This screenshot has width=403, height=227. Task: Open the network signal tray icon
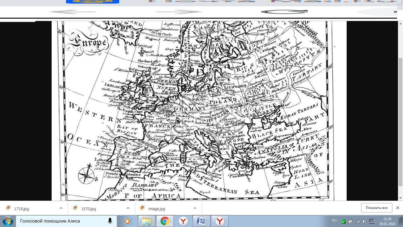point(357,221)
